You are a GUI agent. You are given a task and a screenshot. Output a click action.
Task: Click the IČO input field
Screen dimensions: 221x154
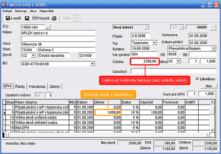point(33,27)
